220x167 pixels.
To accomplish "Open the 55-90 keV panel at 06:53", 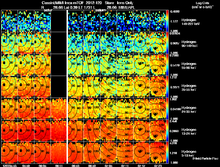I will (76, 65).
